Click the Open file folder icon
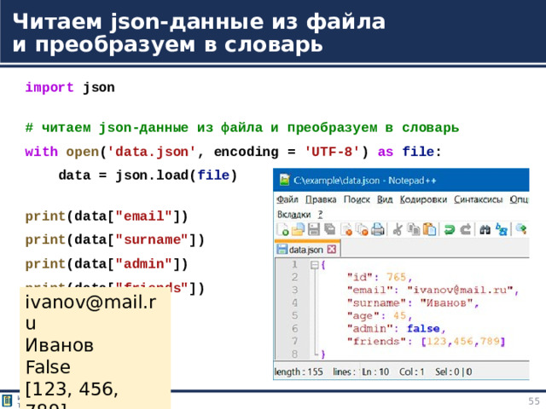This screenshot has height=409, width=546. point(298,229)
